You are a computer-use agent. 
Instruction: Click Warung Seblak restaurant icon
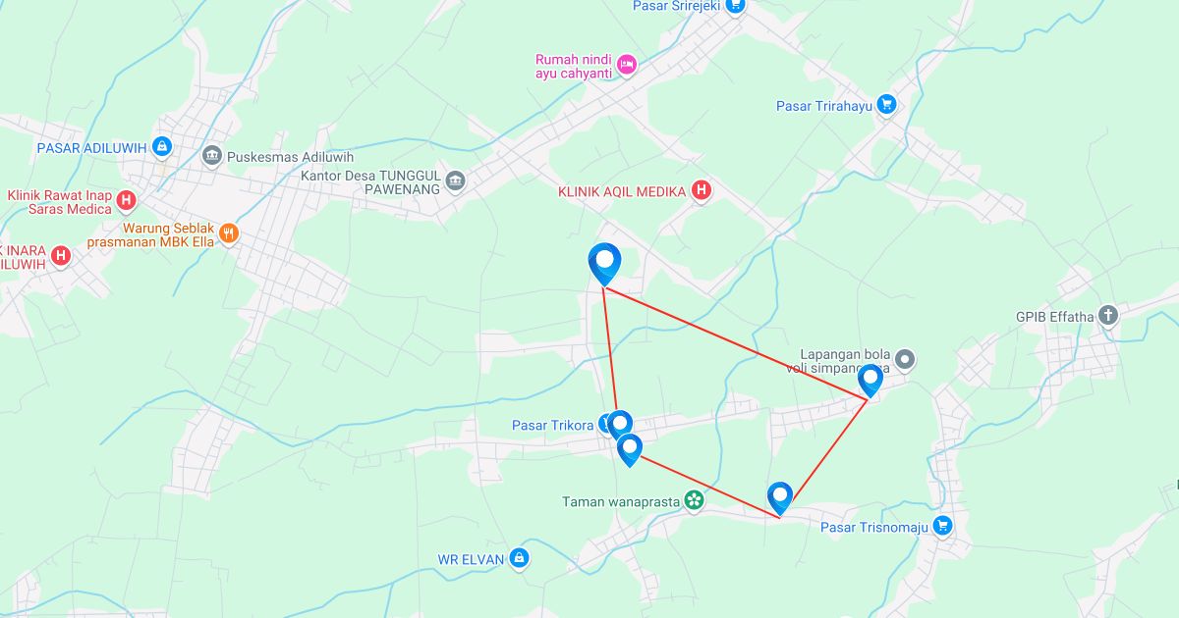click(229, 233)
